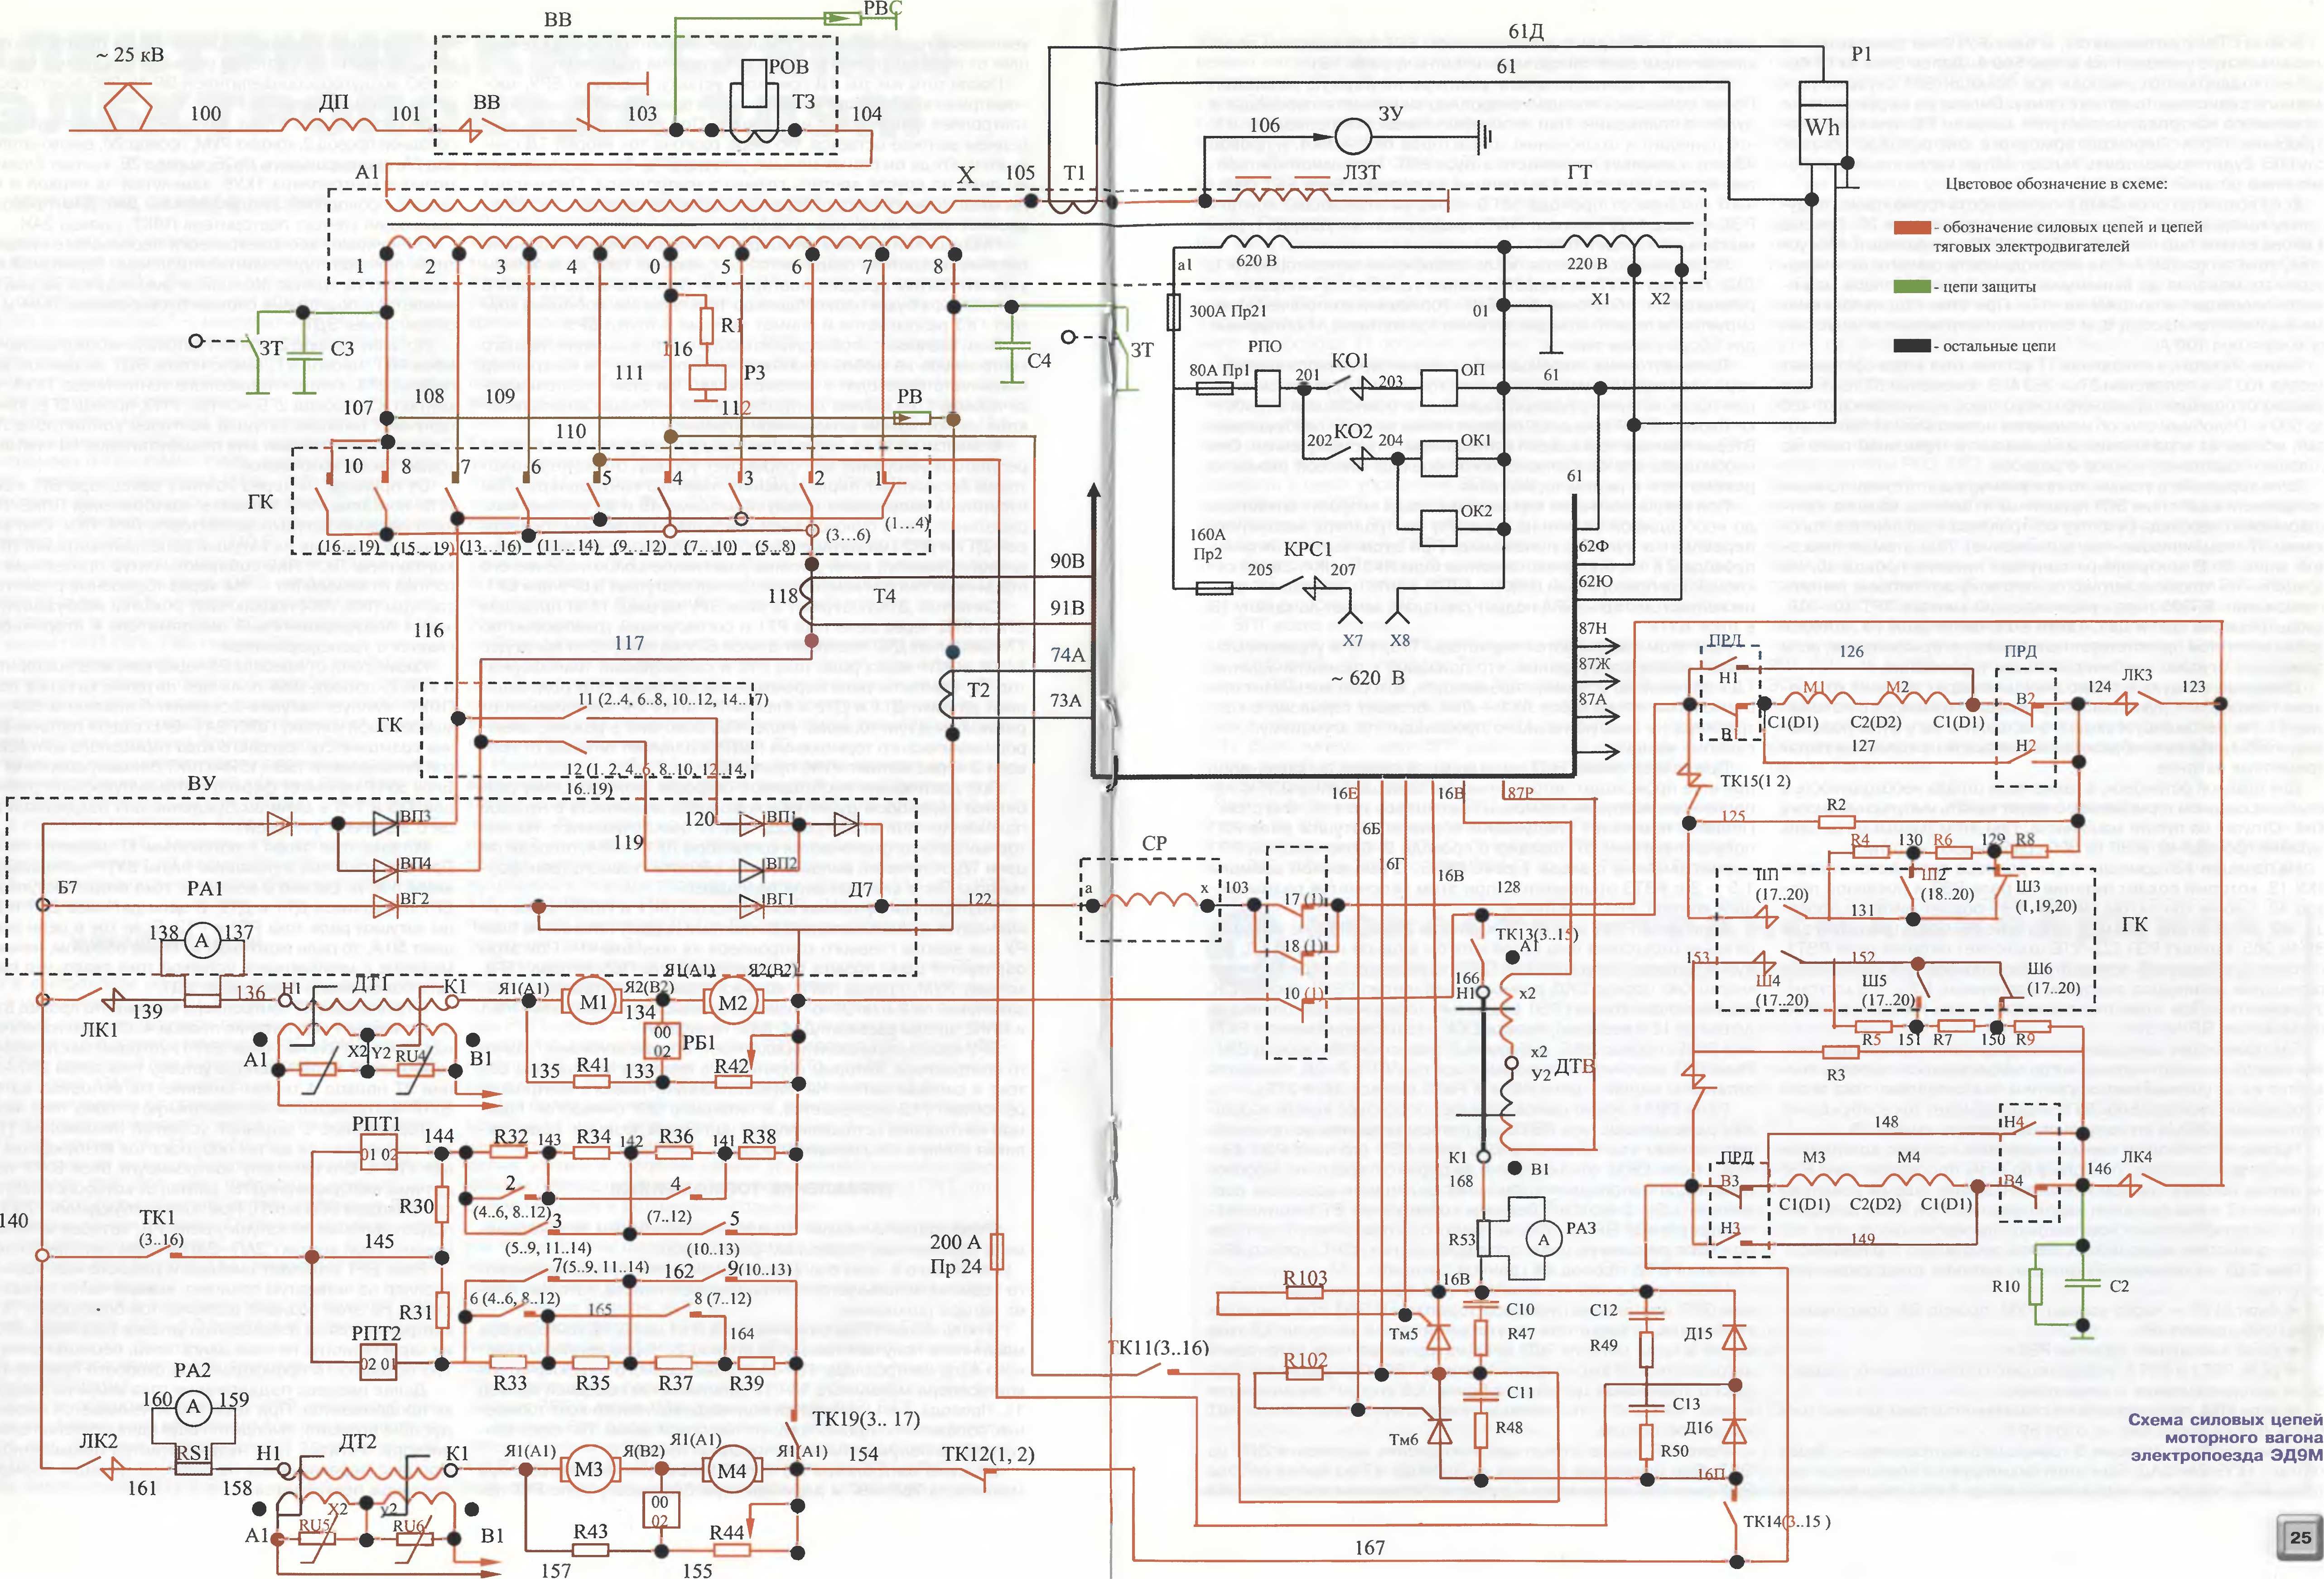
Task: Click the 'ЛК1' contactor label
Action: coord(100,1029)
